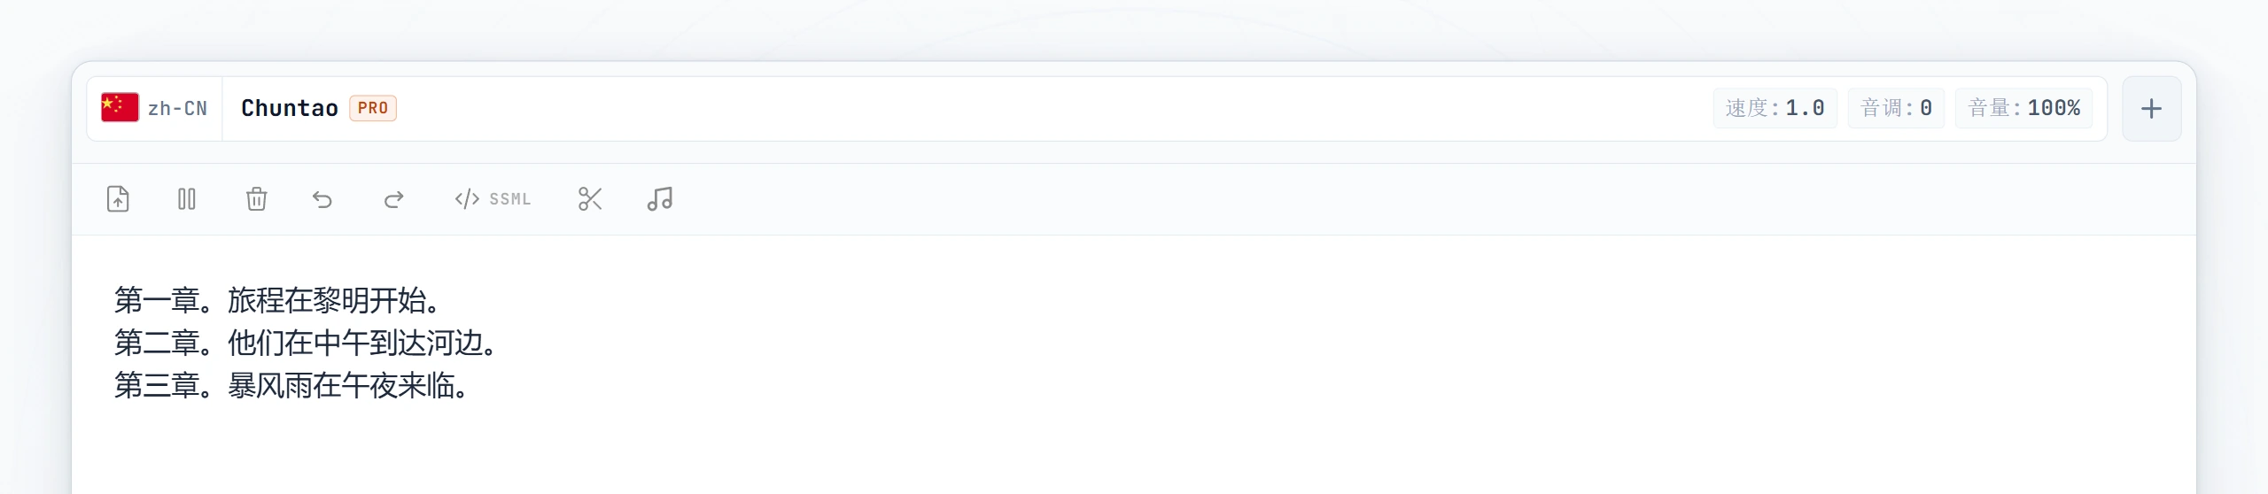Redo the last undone edit

[x=393, y=199]
